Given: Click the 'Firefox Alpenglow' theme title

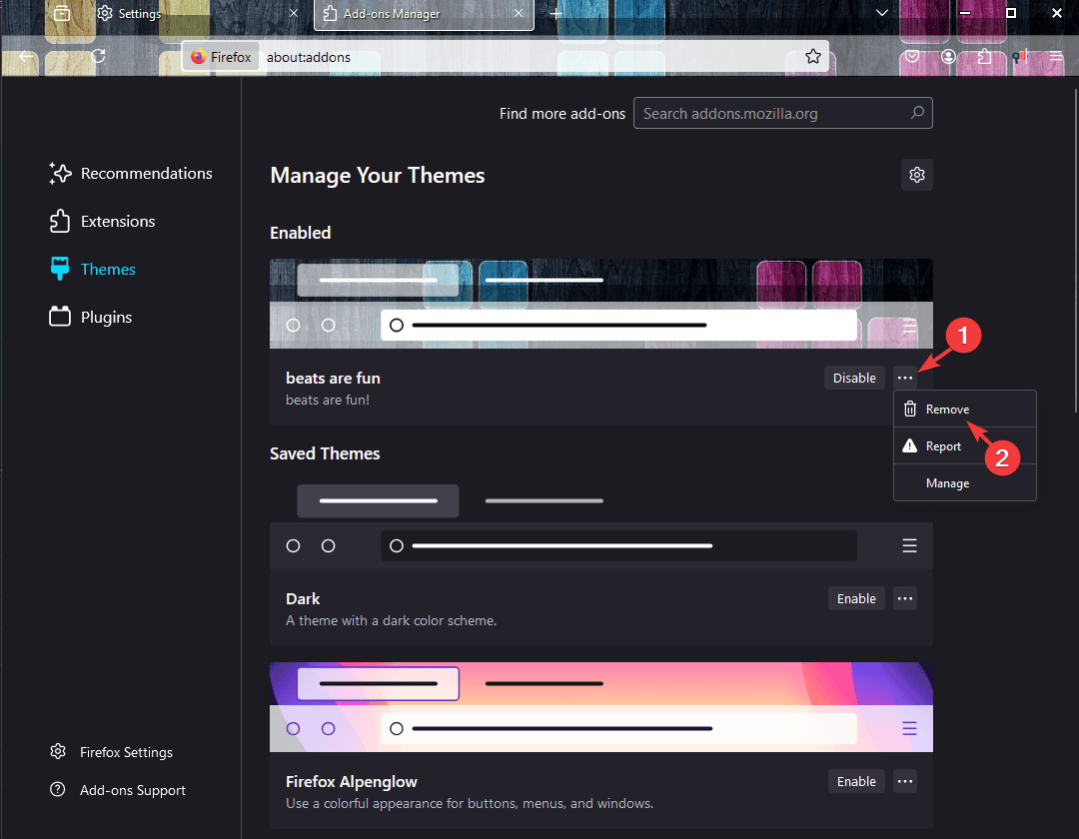Looking at the screenshot, I should tap(352, 782).
